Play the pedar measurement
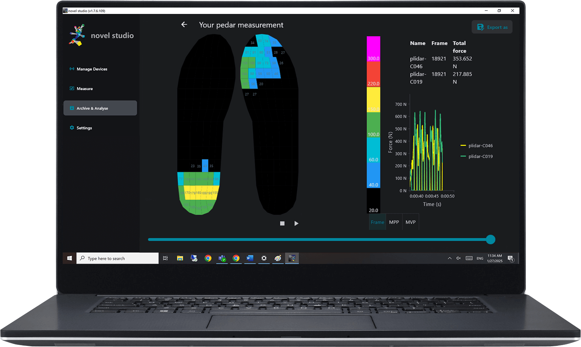581x347 pixels. pos(296,224)
